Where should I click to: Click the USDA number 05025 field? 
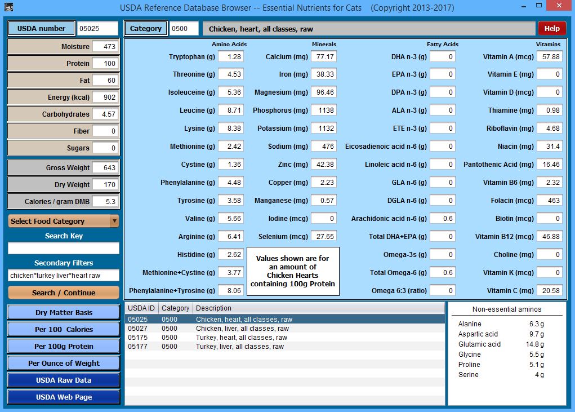(x=97, y=29)
